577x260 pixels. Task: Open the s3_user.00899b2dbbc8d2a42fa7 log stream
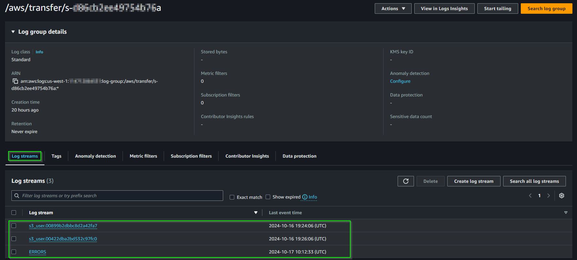point(63,226)
